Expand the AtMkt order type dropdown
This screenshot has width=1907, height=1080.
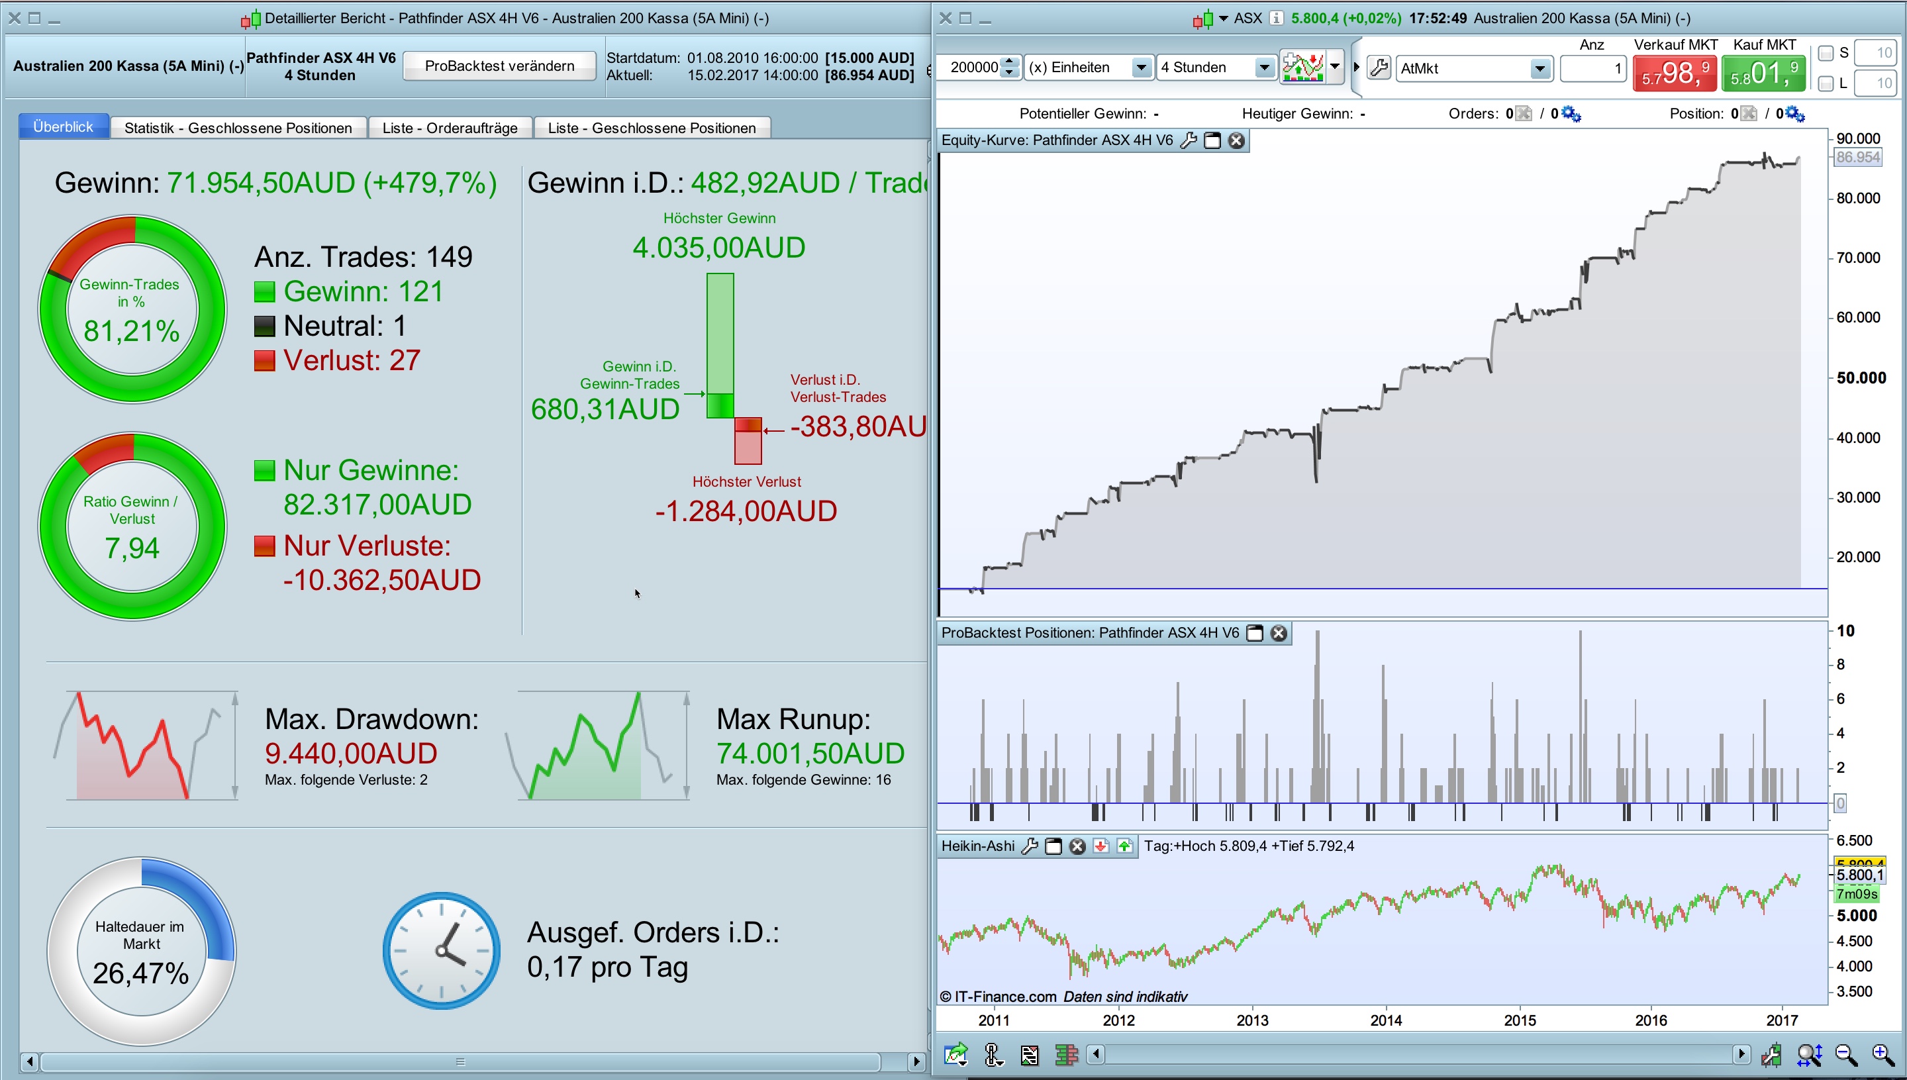1540,69
